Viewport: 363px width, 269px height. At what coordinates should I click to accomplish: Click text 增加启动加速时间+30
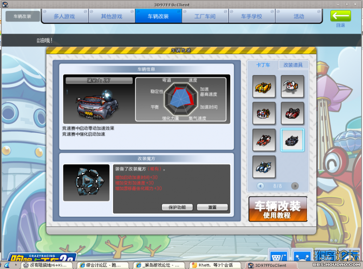point(136,177)
